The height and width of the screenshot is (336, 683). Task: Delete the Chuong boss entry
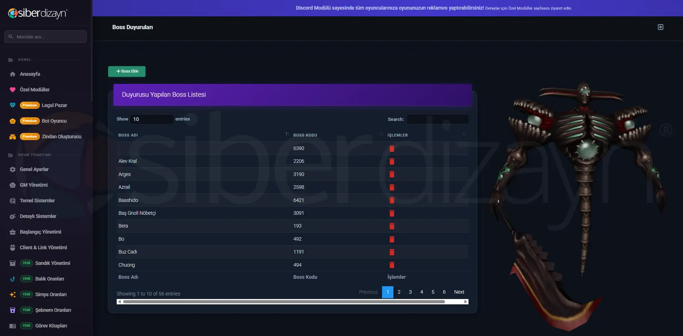pyautogui.click(x=392, y=265)
